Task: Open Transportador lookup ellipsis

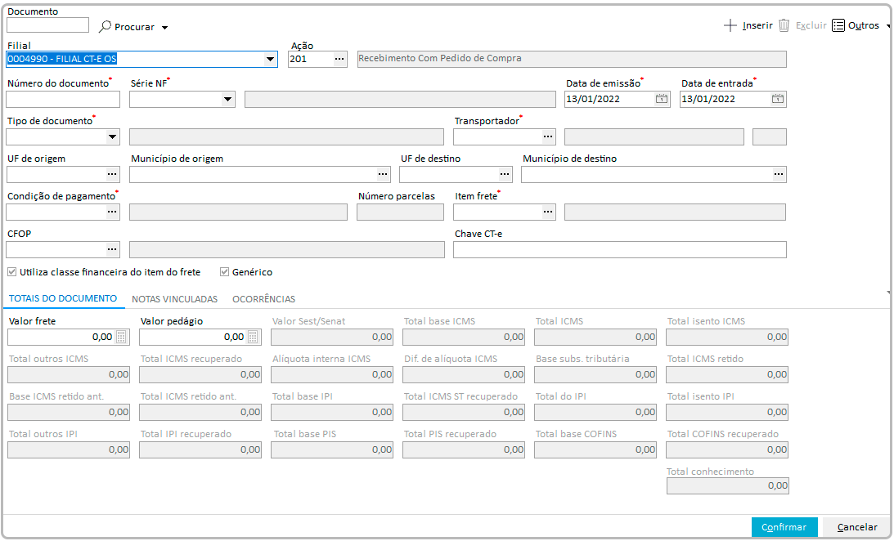Action: 548,136
